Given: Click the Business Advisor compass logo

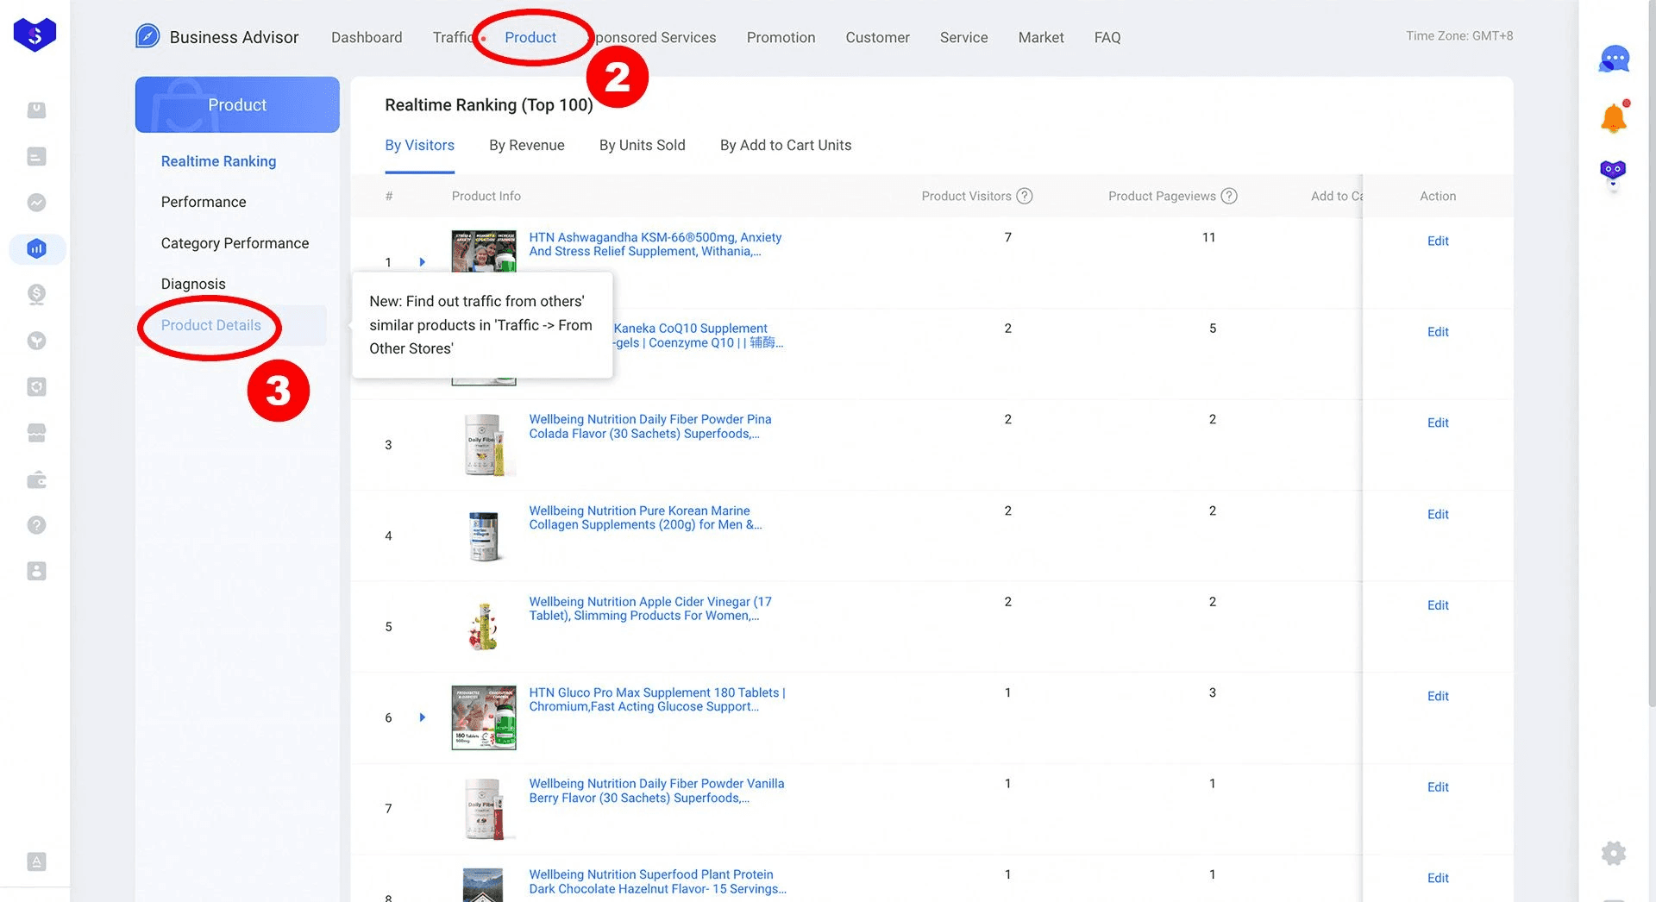Looking at the screenshot, I should click(147, 36).
